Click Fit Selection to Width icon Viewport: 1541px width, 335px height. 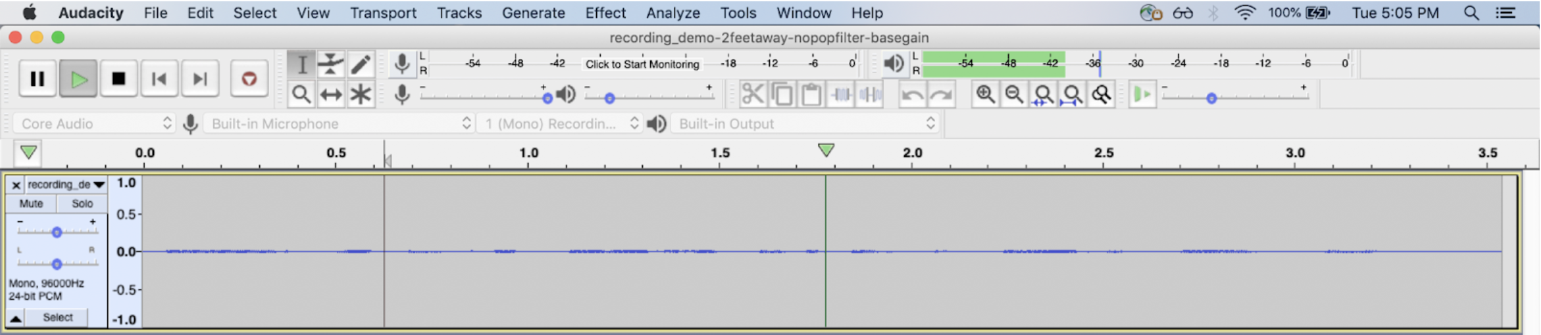point(1043,95)
